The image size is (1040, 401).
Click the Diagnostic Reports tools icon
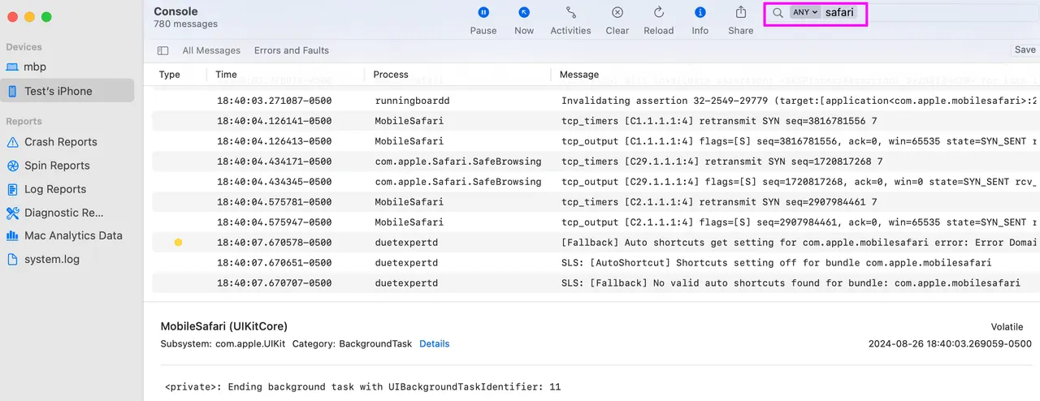coord(12,213)
